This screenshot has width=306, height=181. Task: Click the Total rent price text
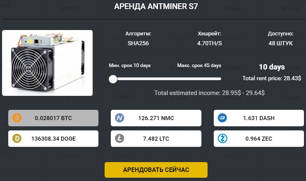(271, 78)
